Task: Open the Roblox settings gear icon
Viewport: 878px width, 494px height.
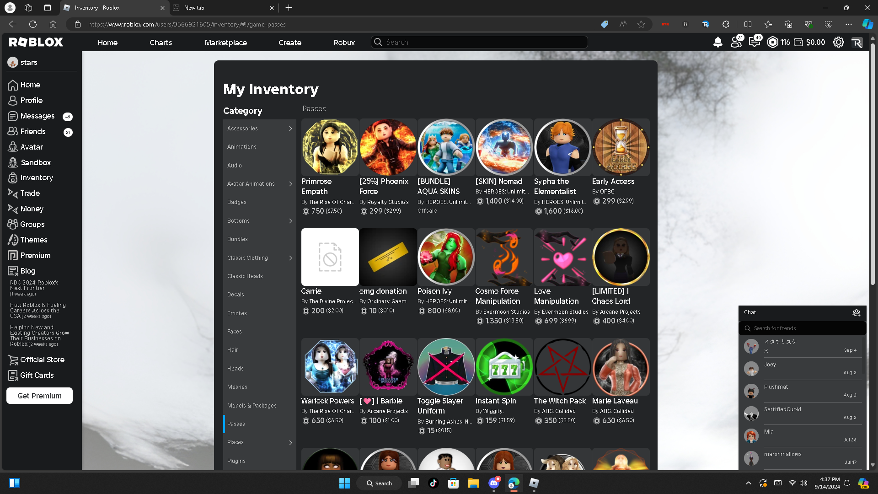Action: [x=838, y=42]
